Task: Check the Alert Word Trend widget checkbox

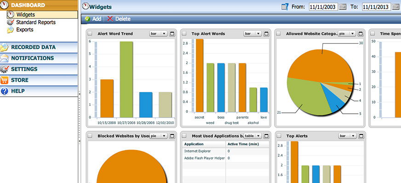Action: 90,33
